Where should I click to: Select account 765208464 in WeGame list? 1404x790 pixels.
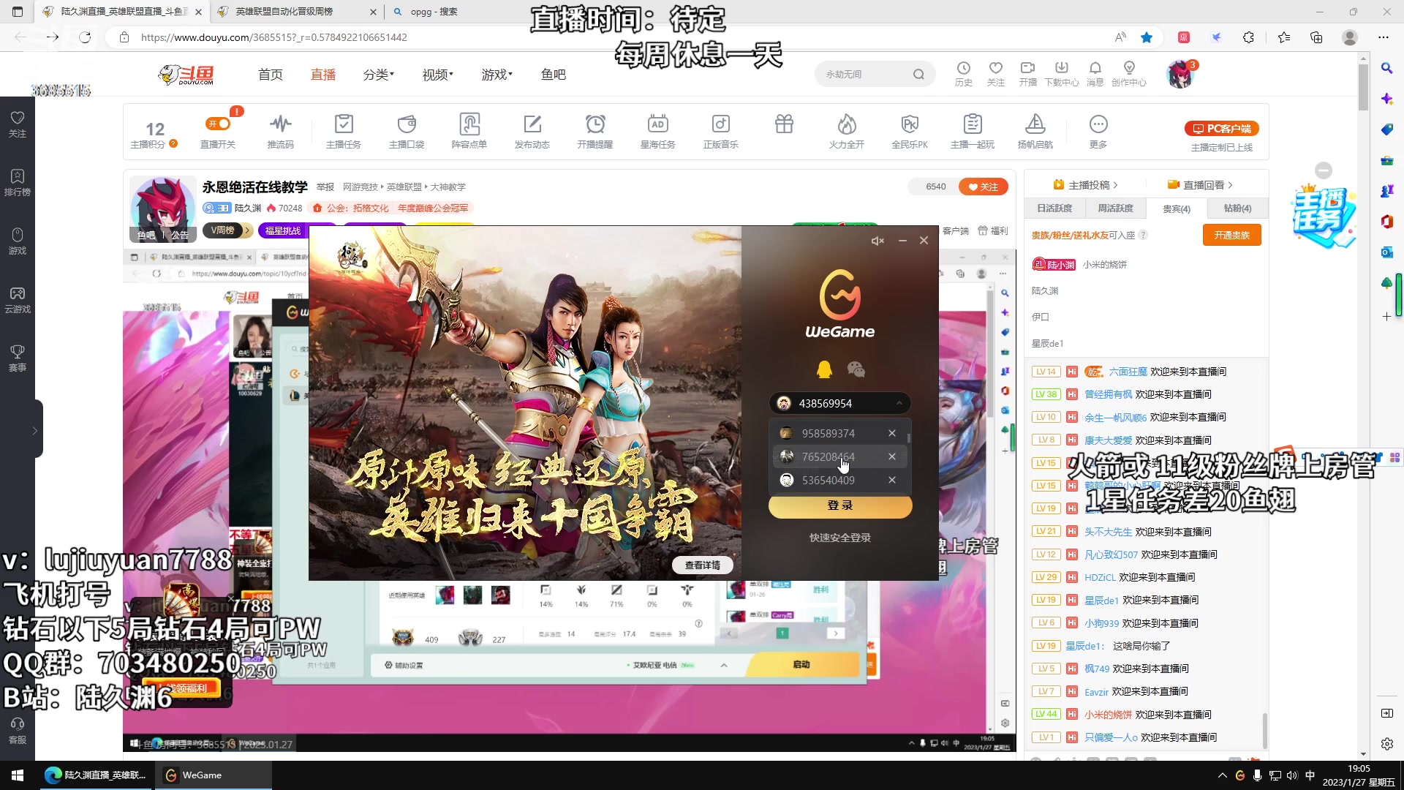pos(828,456)
